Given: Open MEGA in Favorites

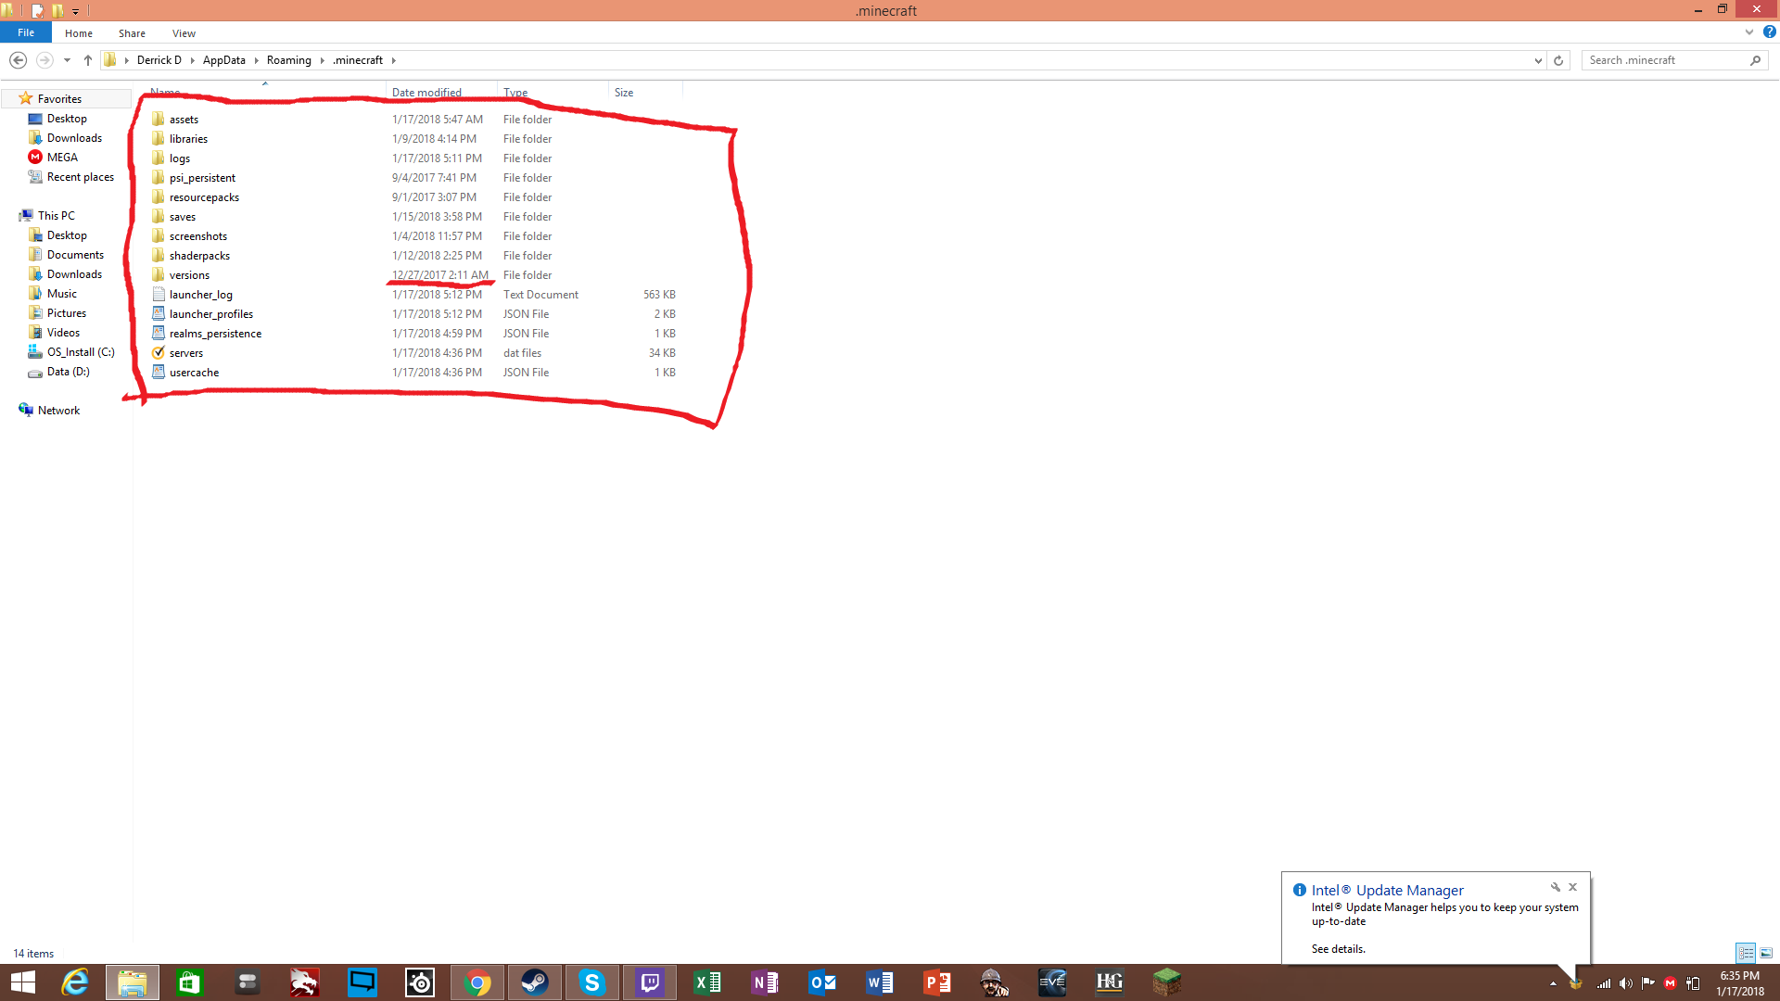Looking at the screenshot, I should (62, 158).
